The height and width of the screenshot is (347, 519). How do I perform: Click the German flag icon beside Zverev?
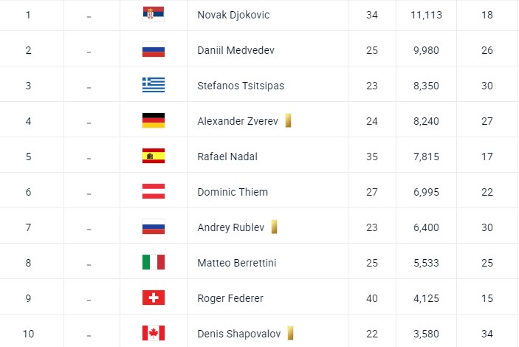tap(154, 120)
